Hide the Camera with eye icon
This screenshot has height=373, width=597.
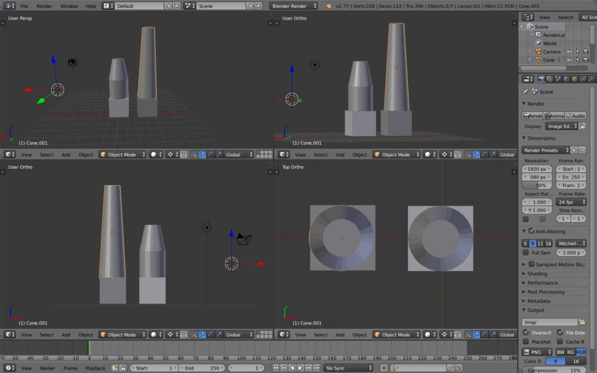pyautogui.click(x=569, y=51)
